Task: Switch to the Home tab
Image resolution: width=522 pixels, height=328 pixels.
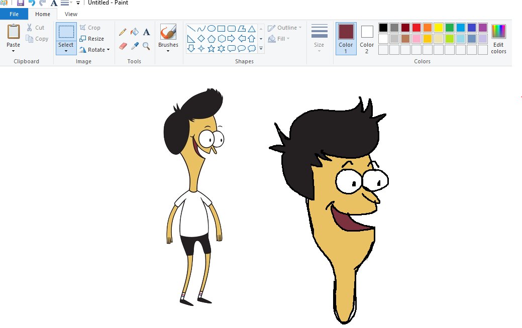Action: 43,14
